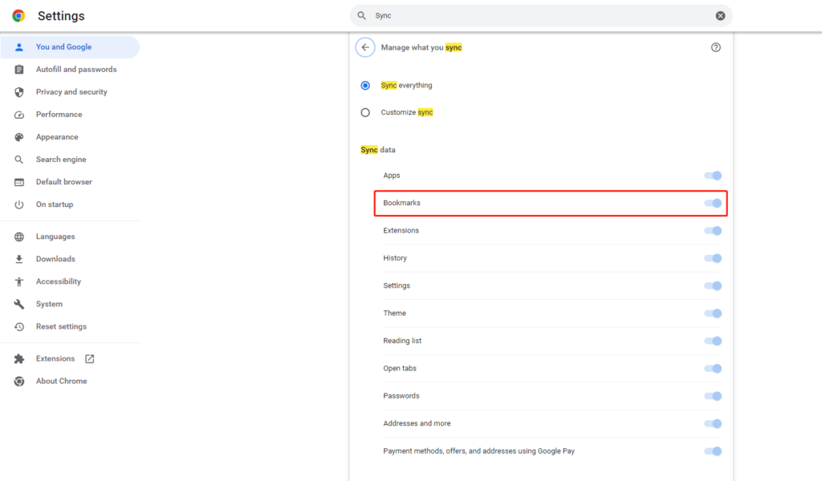The image size is (822, 481).
Task: Click the Autofill clipboard icon
Action: tap(19, 70)
